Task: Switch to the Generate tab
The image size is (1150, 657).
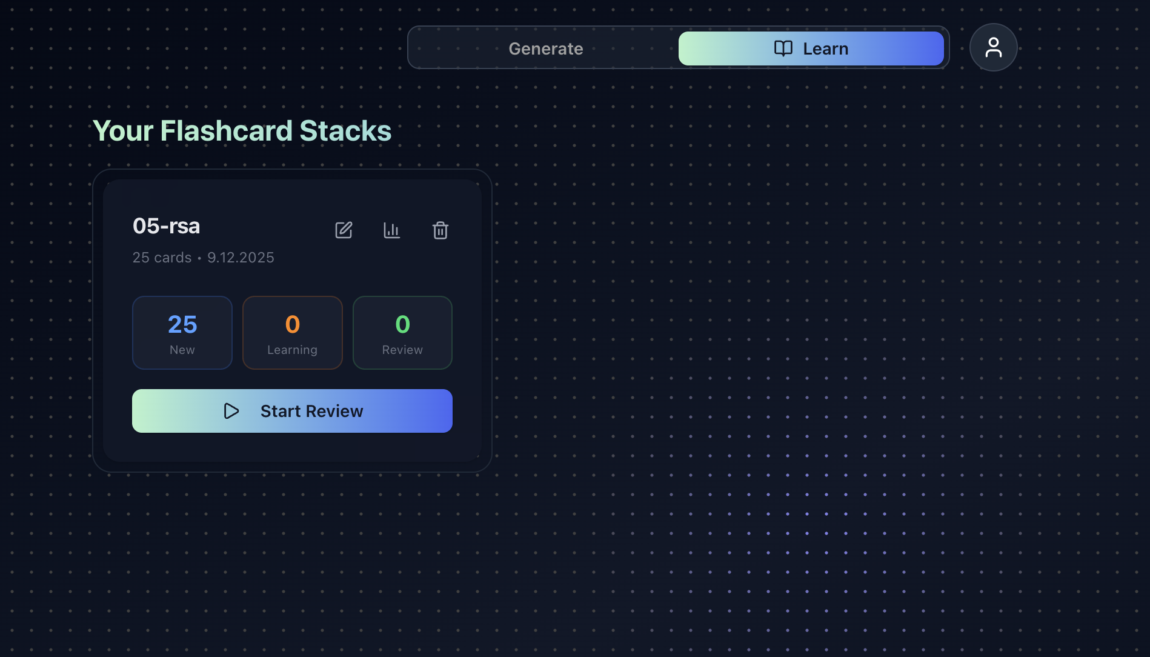Action: click(x=545, y=48)
